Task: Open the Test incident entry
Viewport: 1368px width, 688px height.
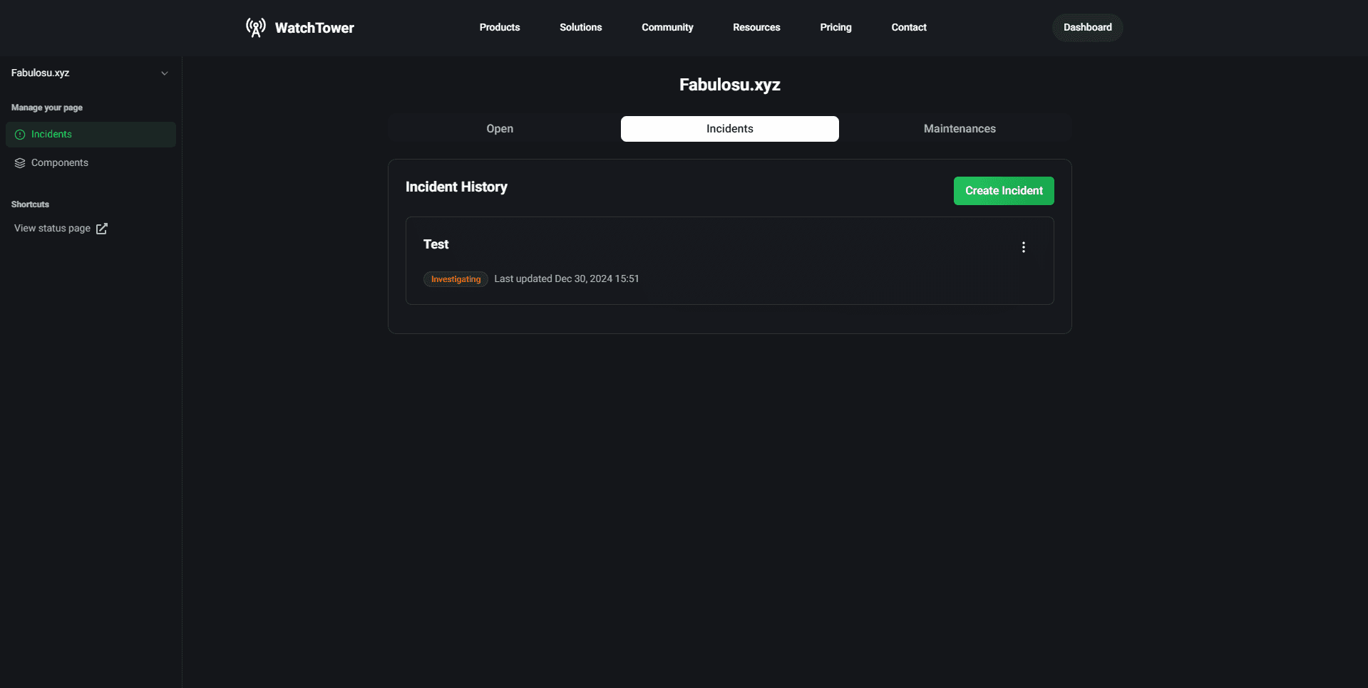Action: [x=436, y=244]
